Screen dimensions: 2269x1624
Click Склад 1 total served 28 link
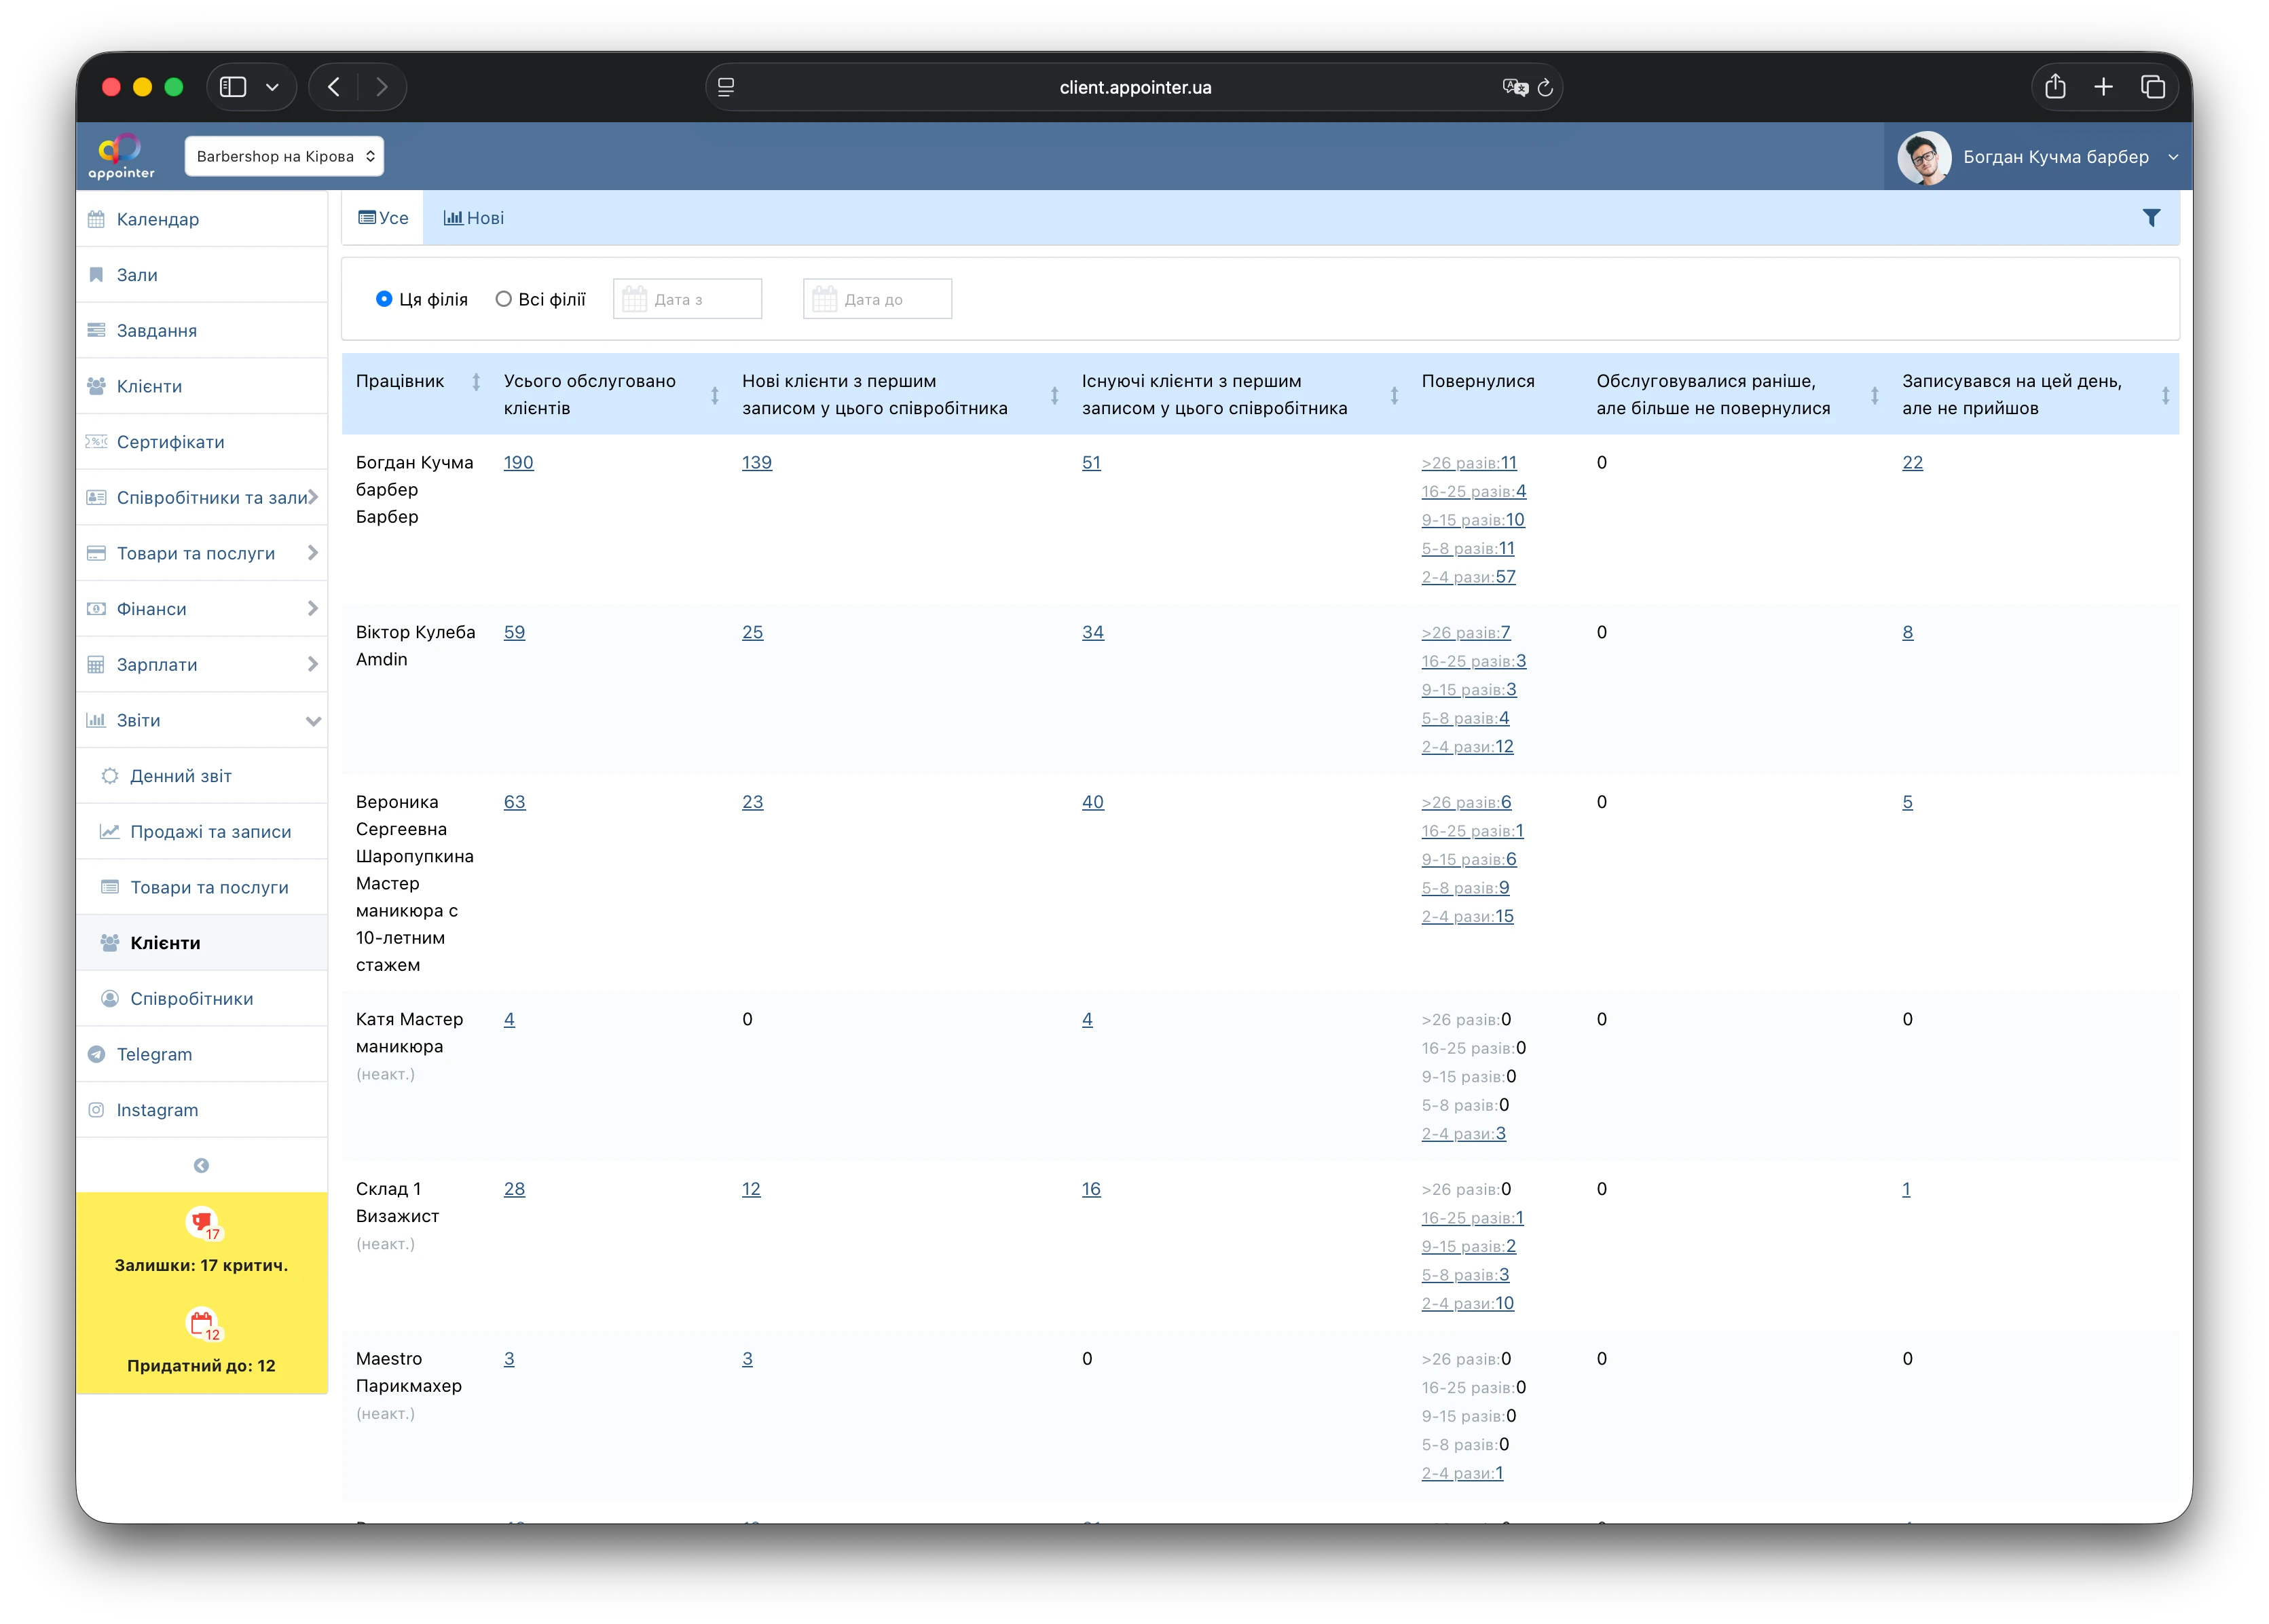click(x=514, y=1189)
